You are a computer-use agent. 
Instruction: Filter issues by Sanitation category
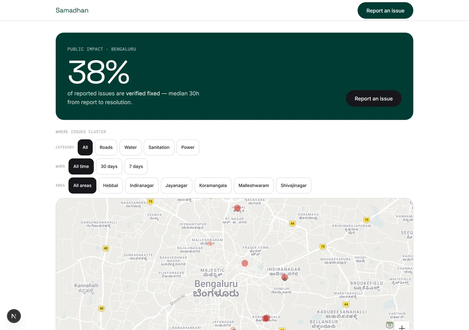click(x=159, y=147)
